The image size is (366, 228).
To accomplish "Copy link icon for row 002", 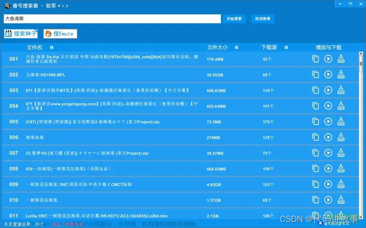I will (315, 74).
